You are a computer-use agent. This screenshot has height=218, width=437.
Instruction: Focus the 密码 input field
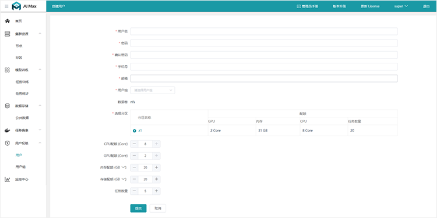coord(264,43)
